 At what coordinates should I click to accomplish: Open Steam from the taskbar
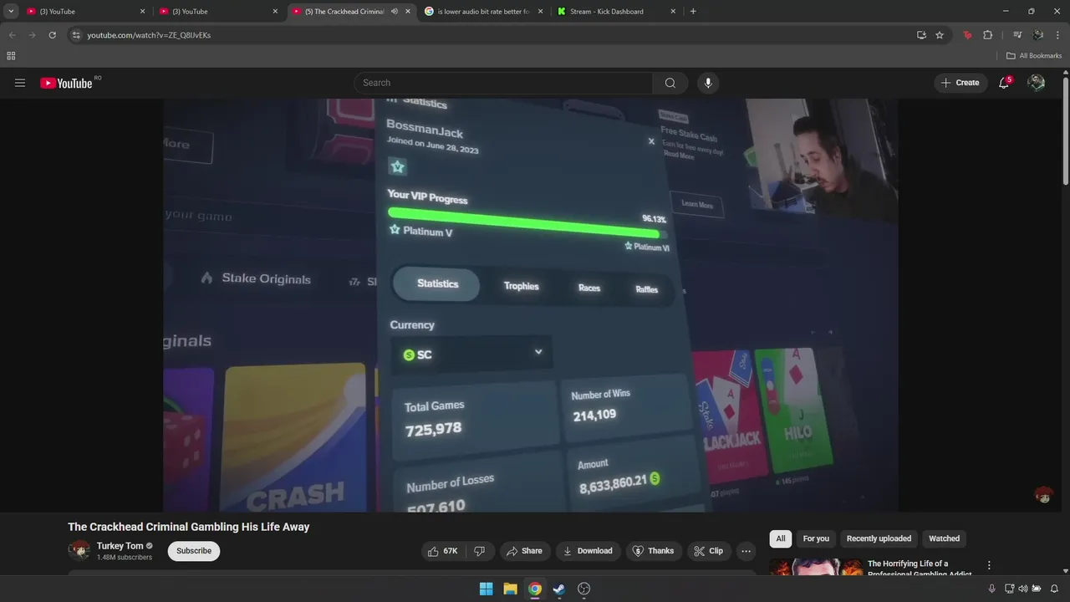pos(559,589)
